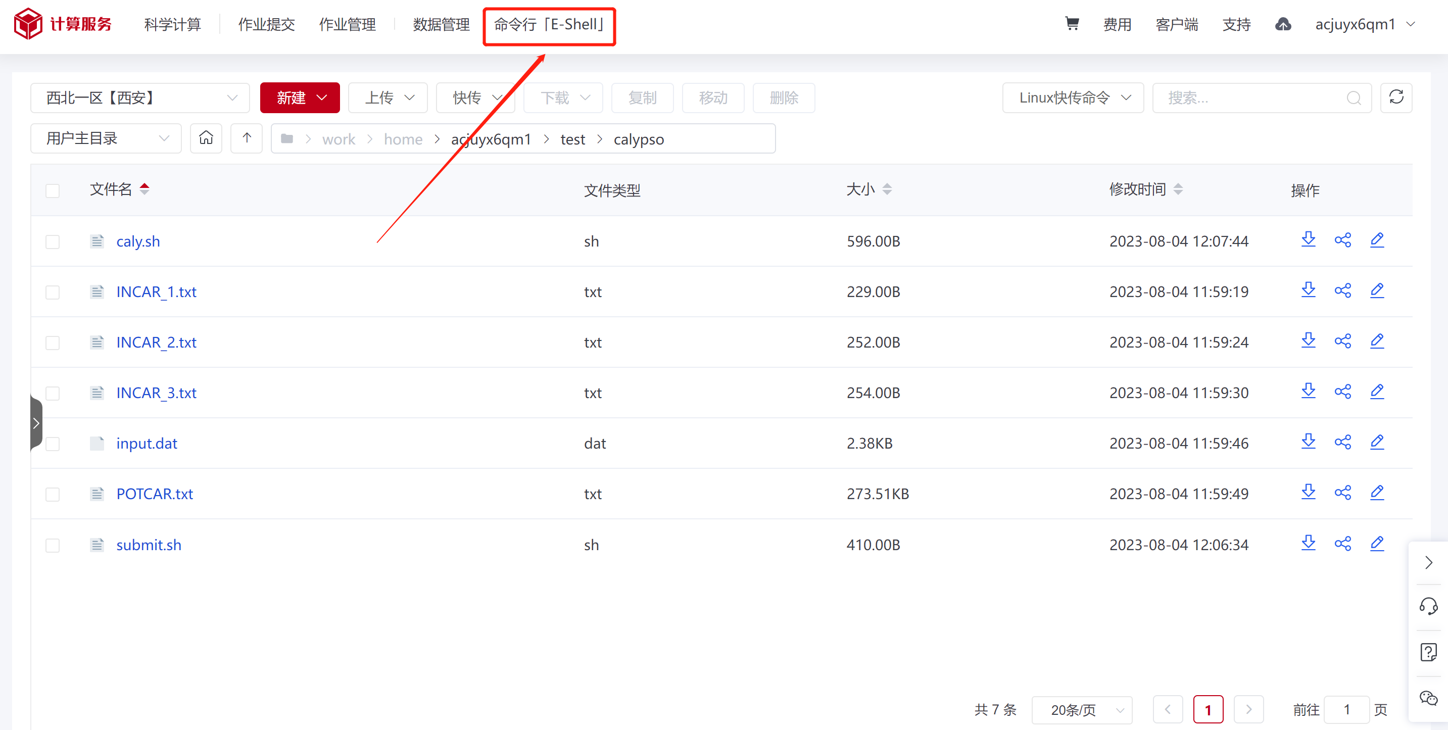1448x730 pixels.
Task: Check the INCAR_3.txt row checkbox
Action: [52, 394]
